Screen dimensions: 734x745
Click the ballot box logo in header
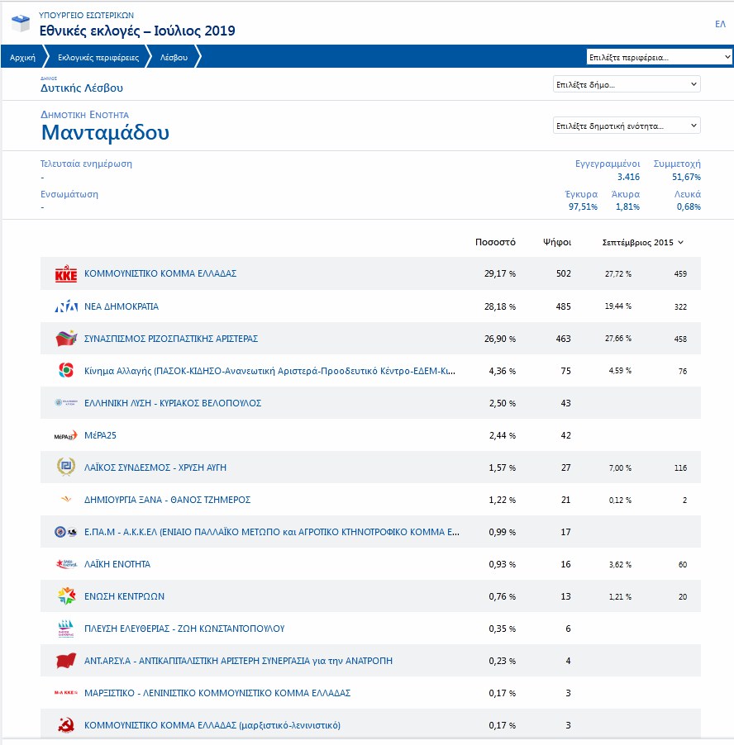tap(21, 24)
